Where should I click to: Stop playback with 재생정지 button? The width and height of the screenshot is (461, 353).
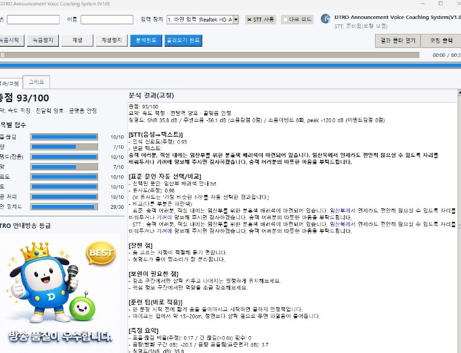(110, 41)
